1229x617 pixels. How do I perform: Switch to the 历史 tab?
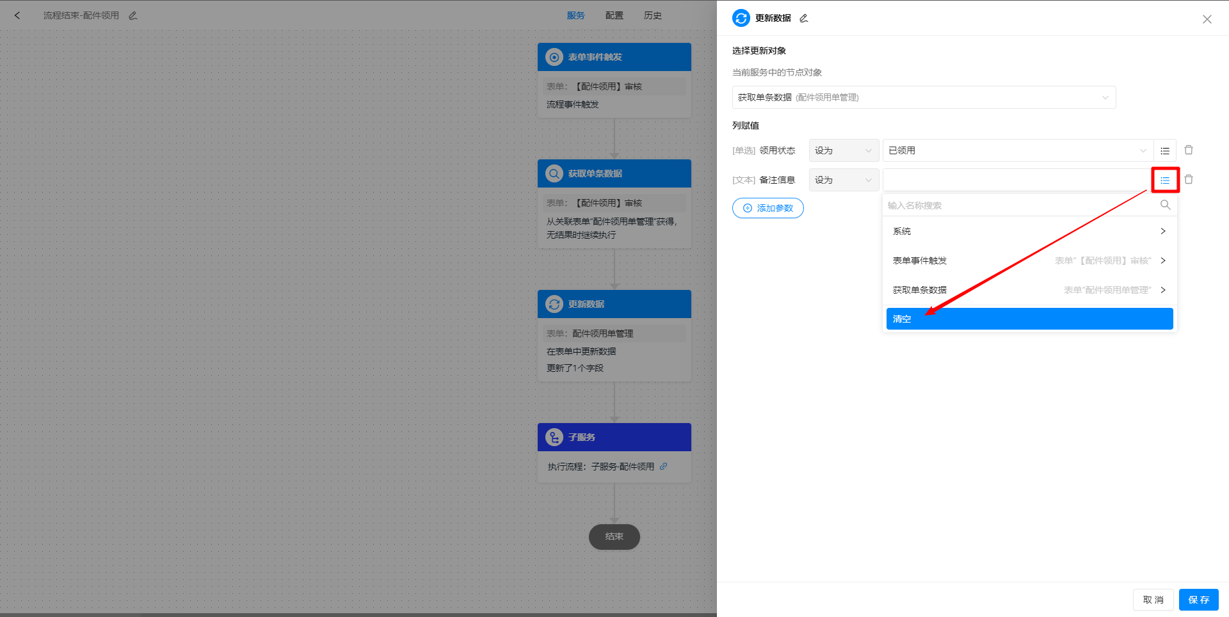click(652, 15)
